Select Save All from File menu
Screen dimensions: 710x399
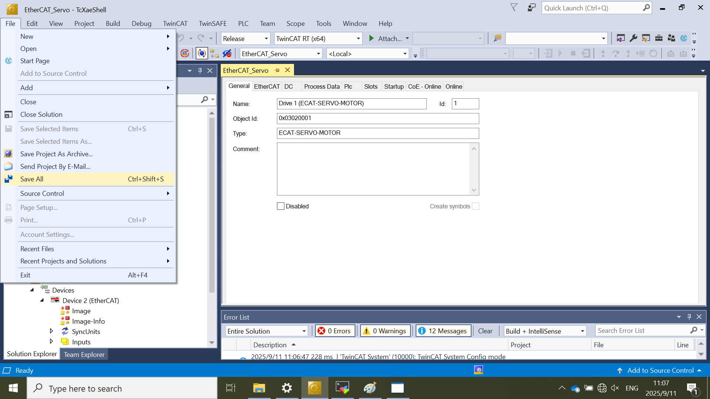pos(32,179)
